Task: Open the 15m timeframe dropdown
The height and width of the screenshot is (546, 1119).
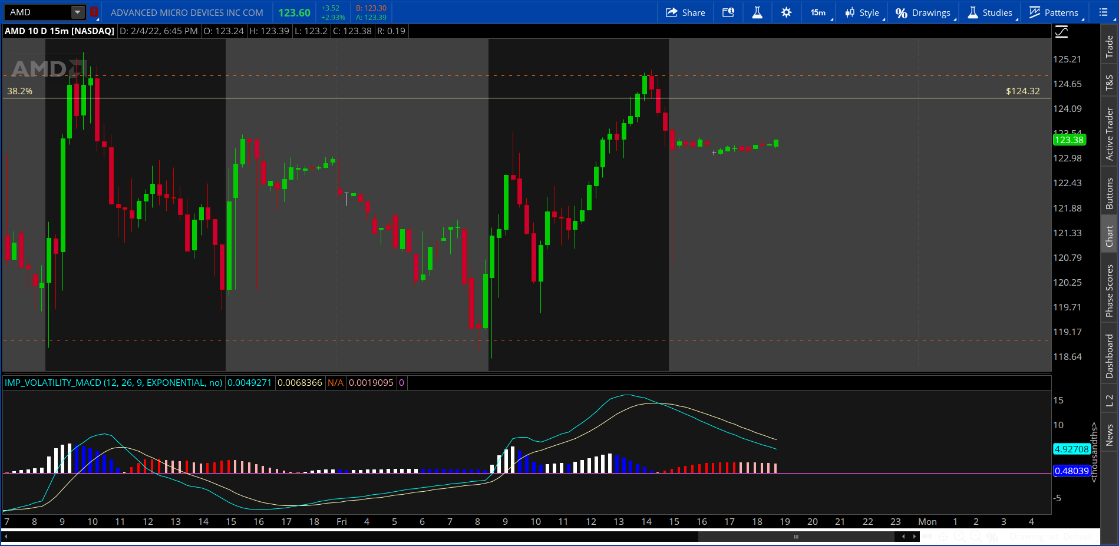Action: coord(818,12)
